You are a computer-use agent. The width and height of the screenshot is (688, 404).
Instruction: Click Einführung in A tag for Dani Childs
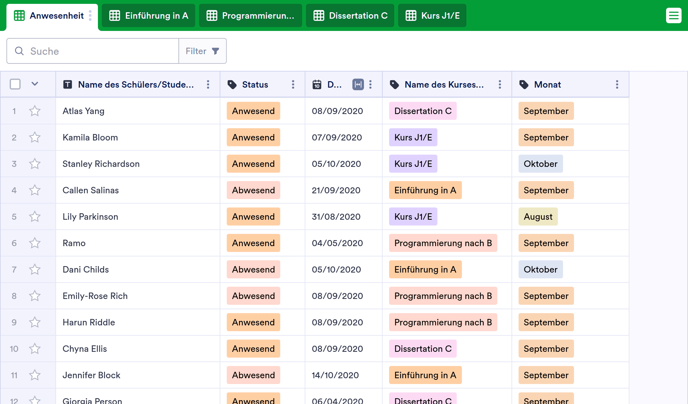pos(425,269)
